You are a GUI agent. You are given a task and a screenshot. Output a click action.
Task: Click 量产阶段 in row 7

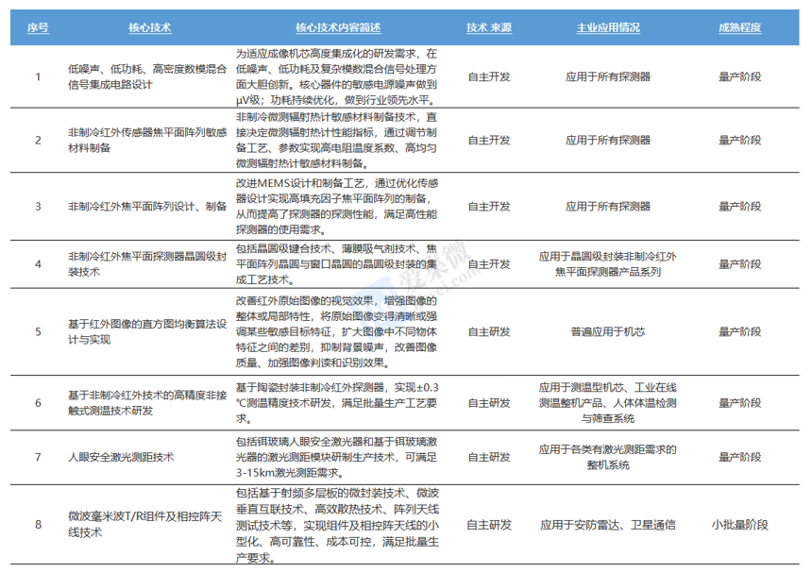click(739, 457)
